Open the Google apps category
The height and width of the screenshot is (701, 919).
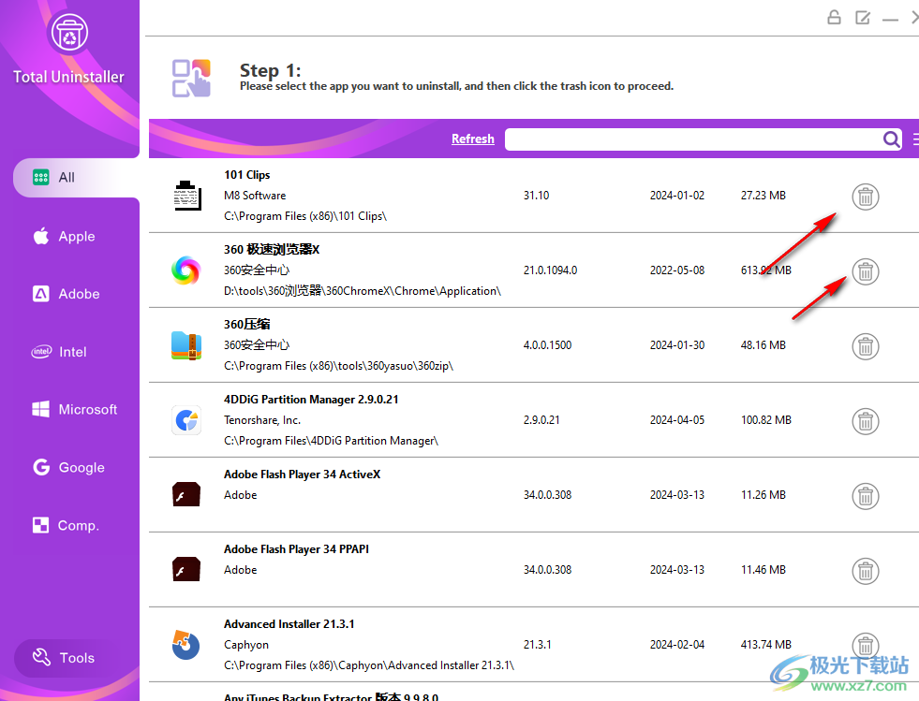69,467
